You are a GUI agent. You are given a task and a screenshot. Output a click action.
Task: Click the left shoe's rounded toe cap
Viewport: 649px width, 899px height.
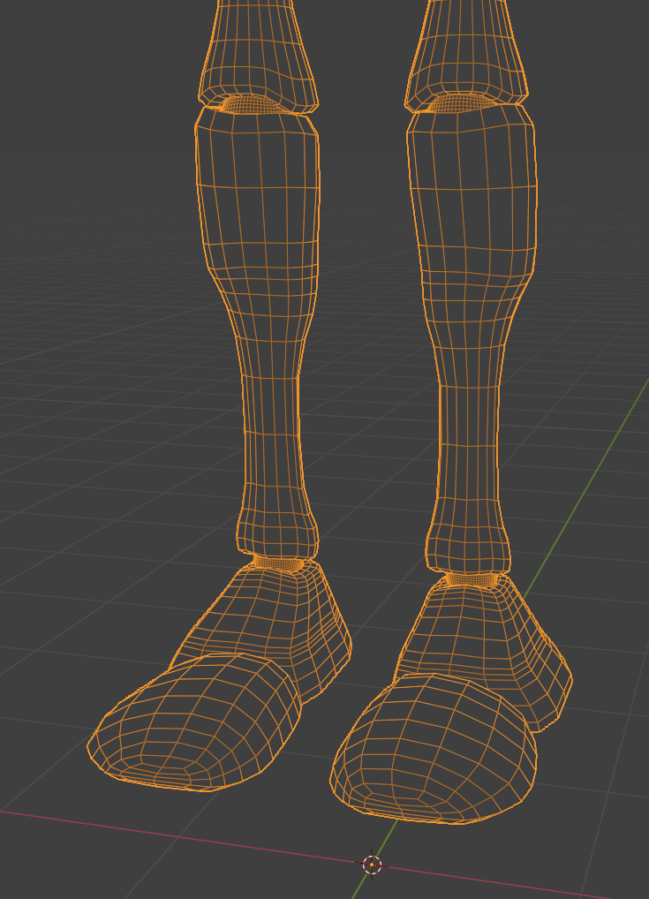click(194, 724)
